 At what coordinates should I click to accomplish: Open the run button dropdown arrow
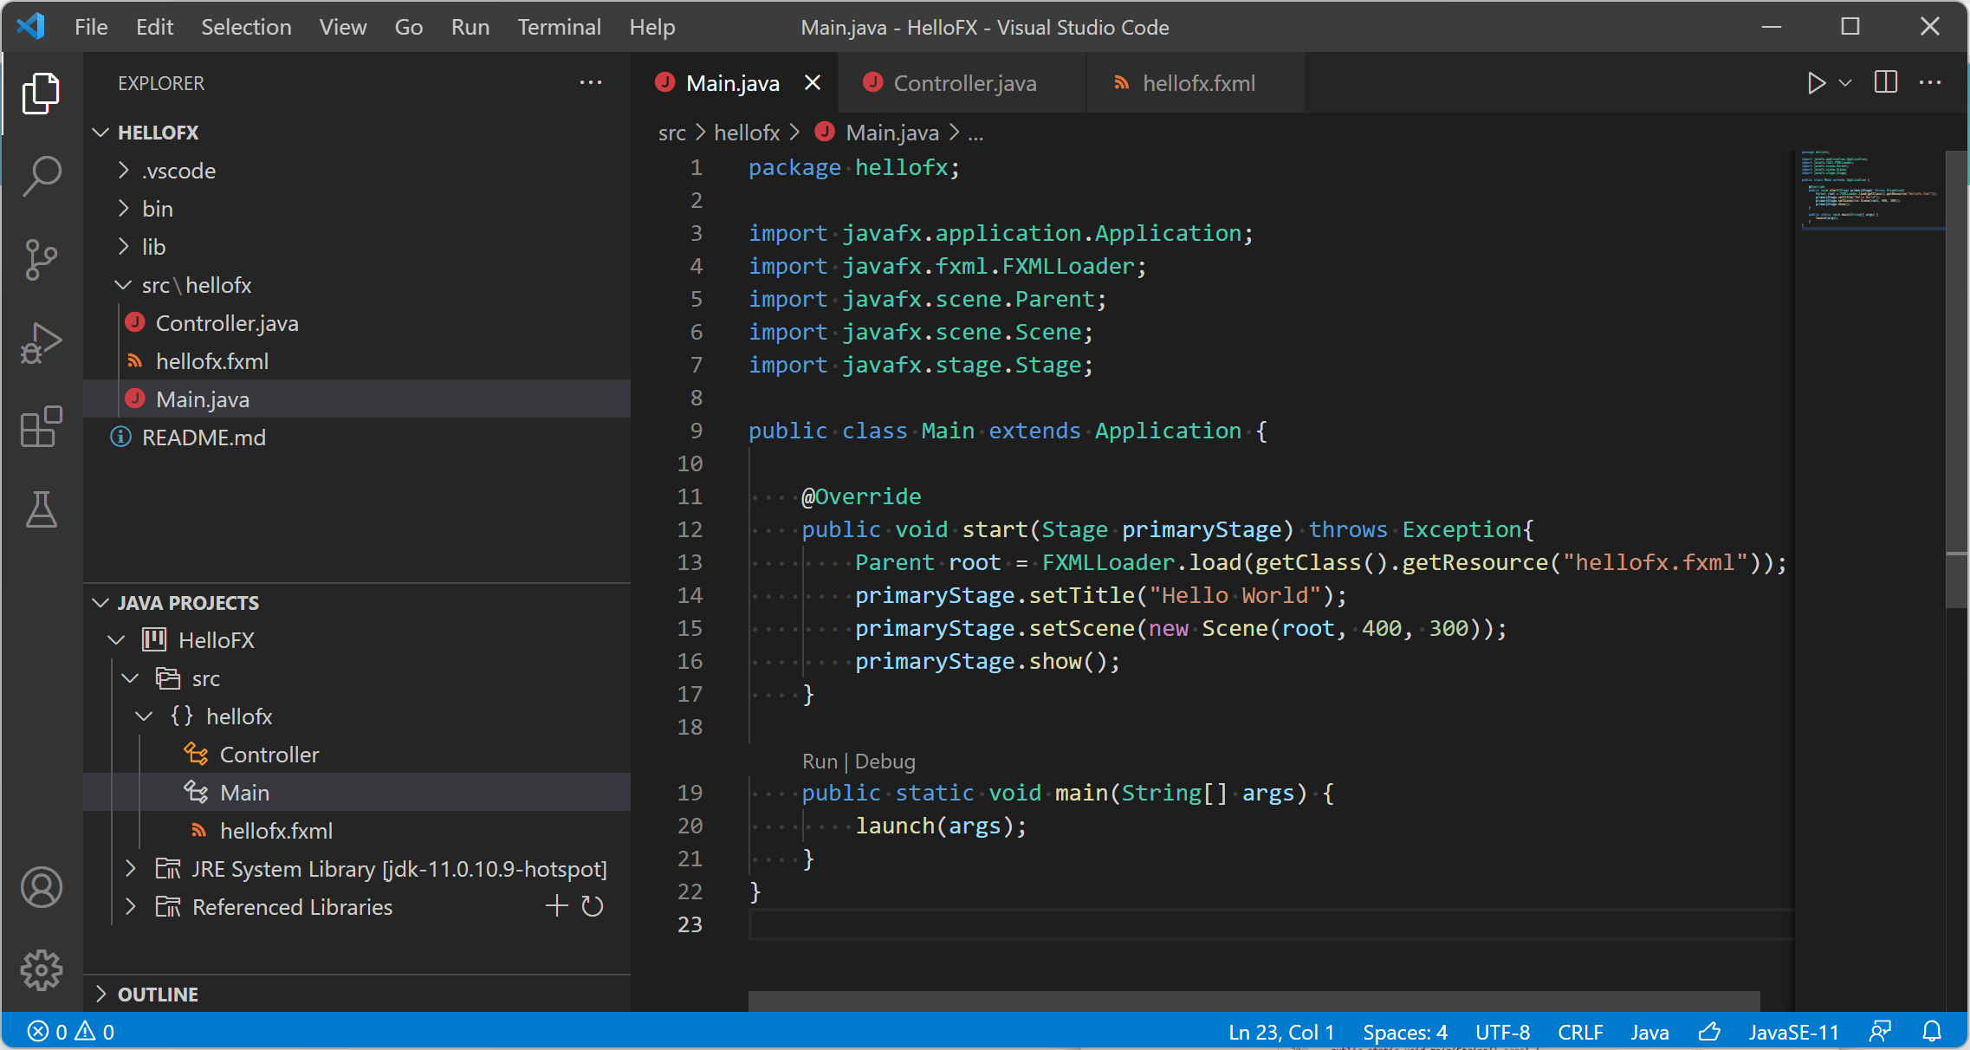tap(1845, 83)
